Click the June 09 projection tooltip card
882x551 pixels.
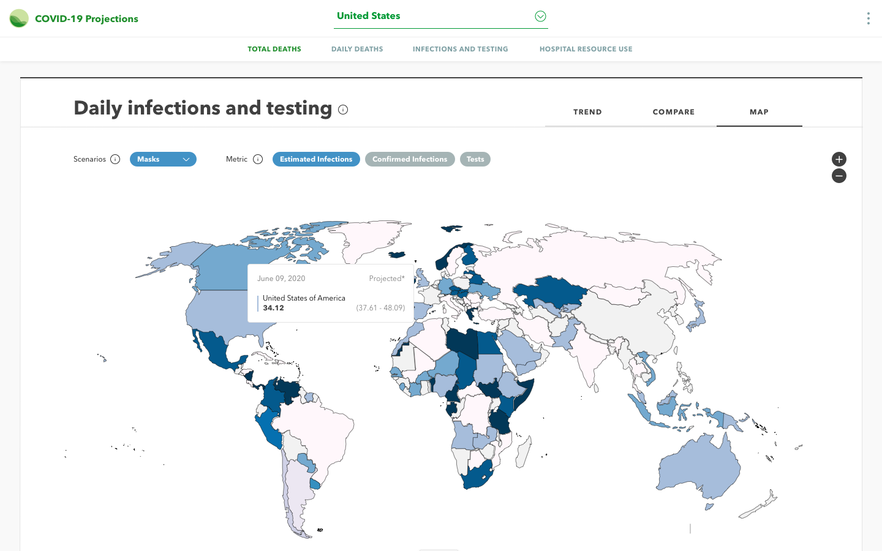pos(331,293)
